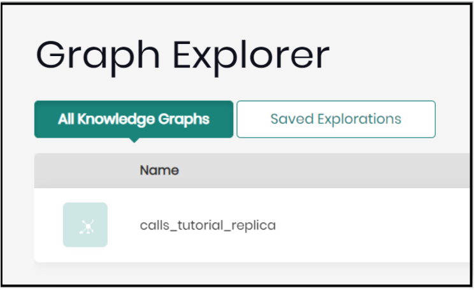Click the Graph Explorer page heading
The image size is (474, 290).
183,56
